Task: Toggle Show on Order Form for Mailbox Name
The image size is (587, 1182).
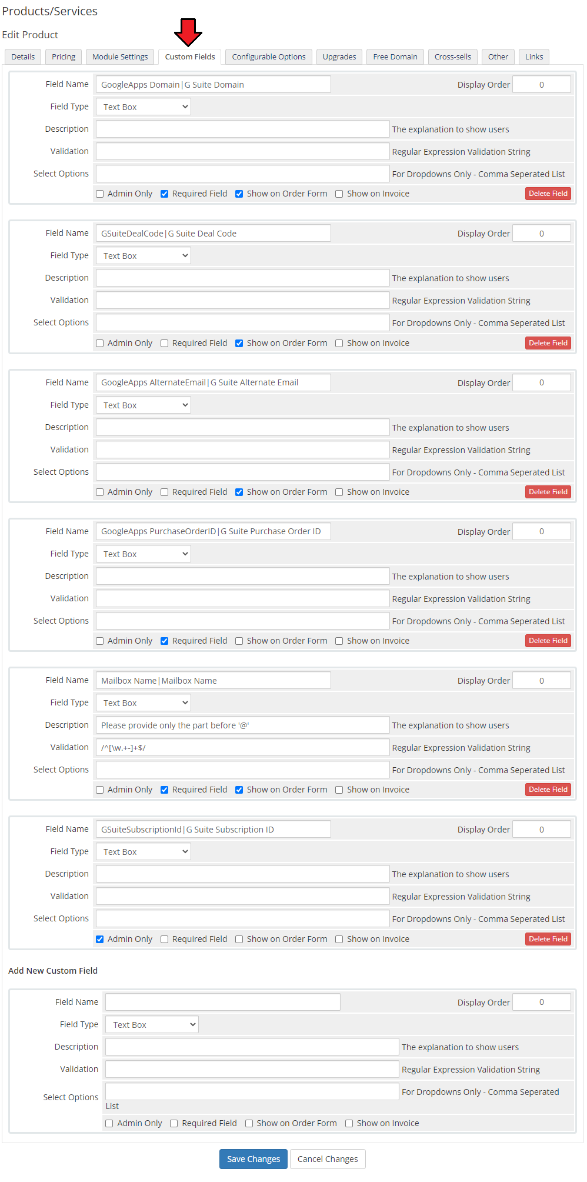Action: tap(239, 790)
